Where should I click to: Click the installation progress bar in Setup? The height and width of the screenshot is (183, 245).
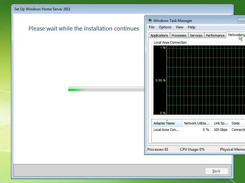click(x=106, y=89)
